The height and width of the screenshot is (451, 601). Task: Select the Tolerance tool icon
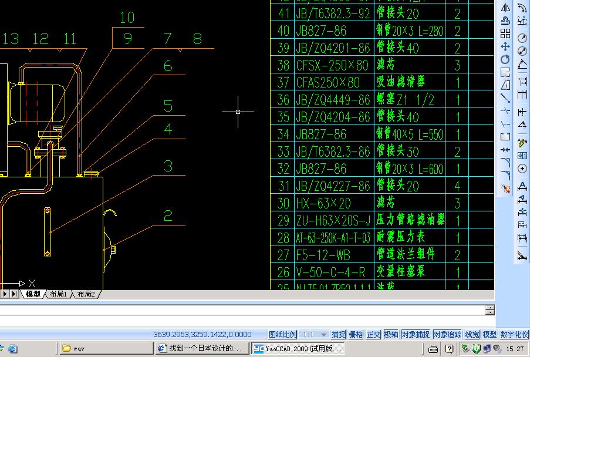(x=522, y=156)
